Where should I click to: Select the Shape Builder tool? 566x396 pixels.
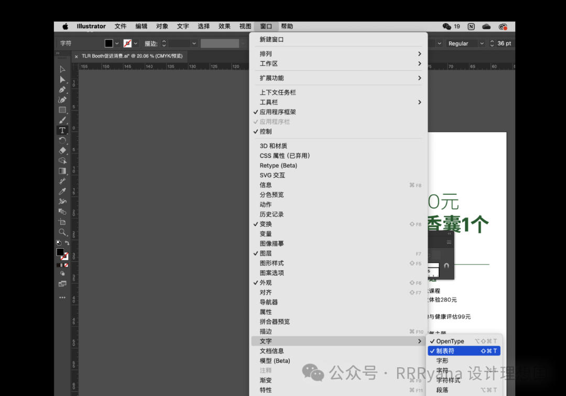[x=62, y=160]
